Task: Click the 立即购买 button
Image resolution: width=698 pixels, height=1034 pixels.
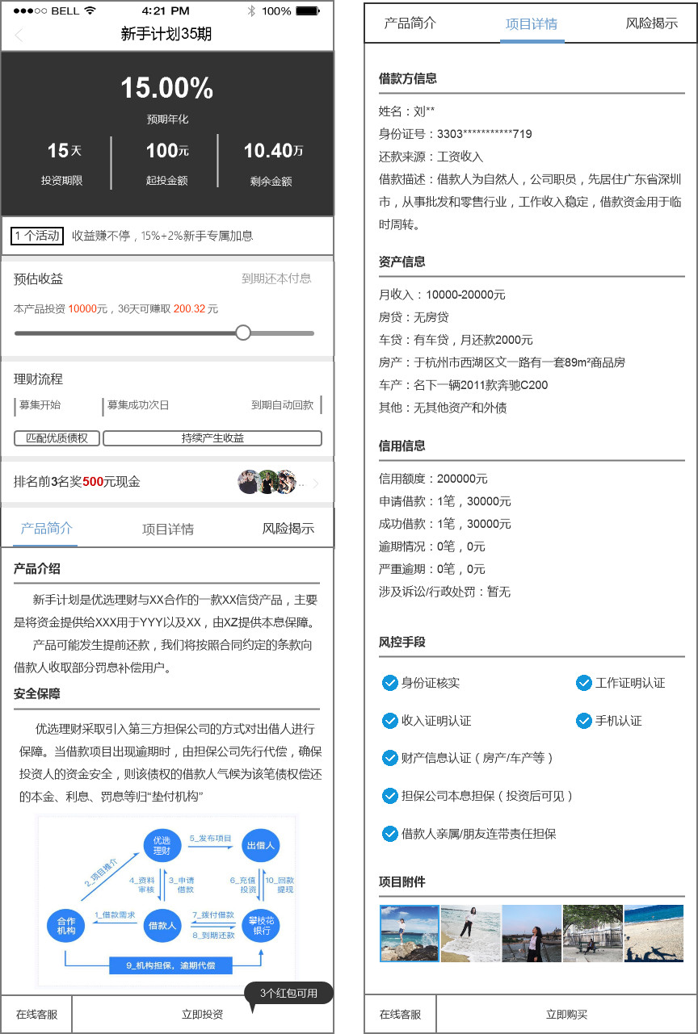Action: tap(566, 1015)
